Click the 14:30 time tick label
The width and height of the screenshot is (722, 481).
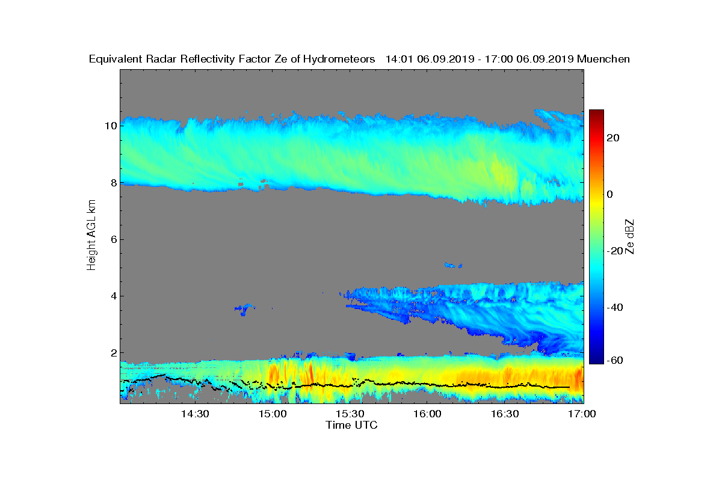point(196,414)
